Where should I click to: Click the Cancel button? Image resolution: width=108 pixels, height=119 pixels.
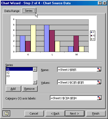point(34,114)
